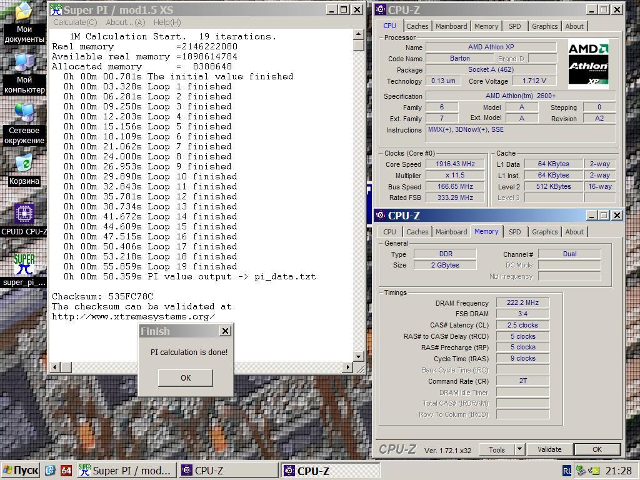The height and width of the screenshot is (480, 640).
Task: Click the Command Rate value 2T
Action: (522, 381)
